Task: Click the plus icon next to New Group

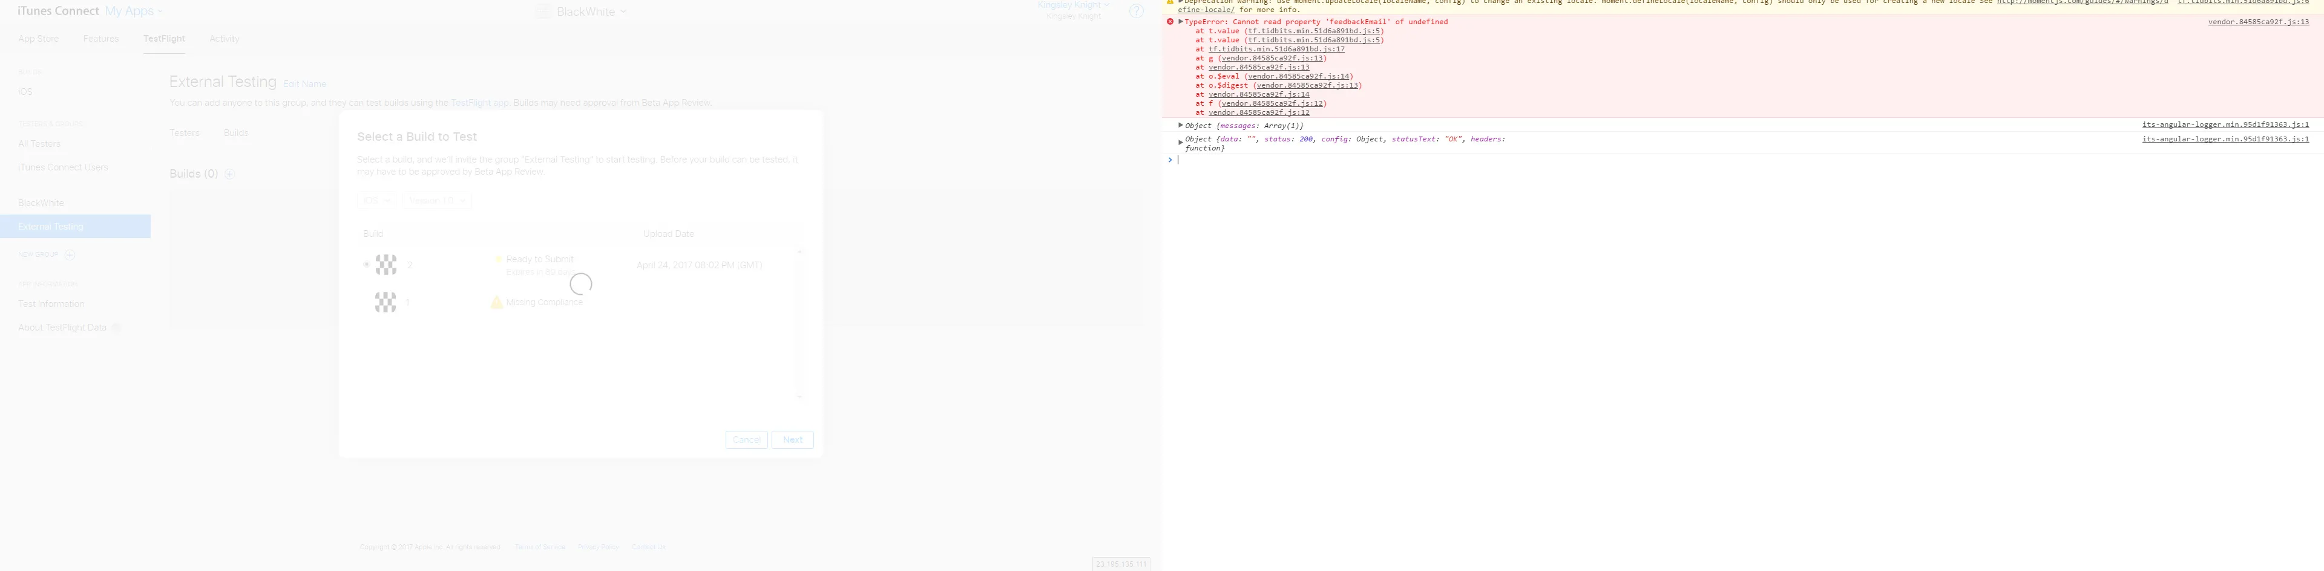Action: coord(70,255)
